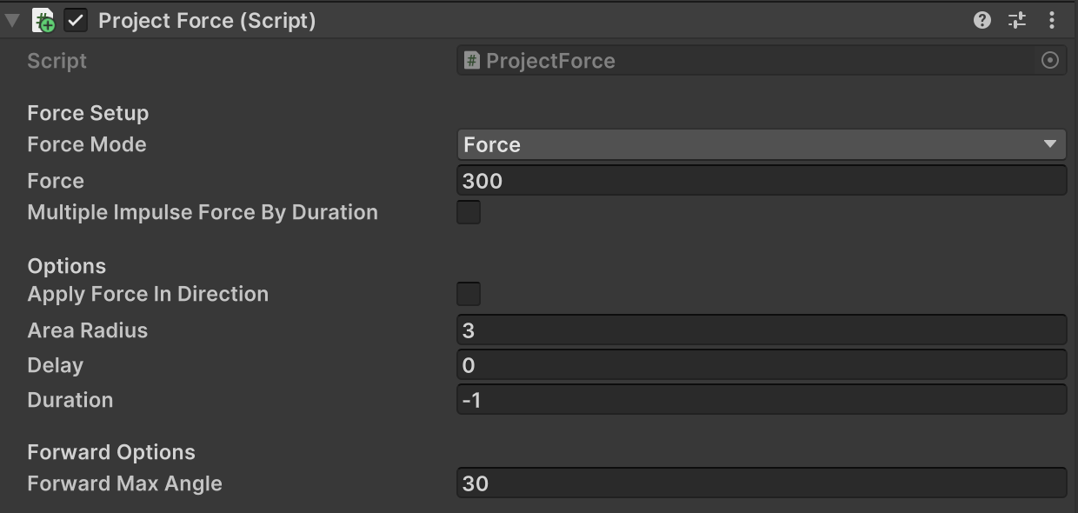Click the script file icon in ProjectForce field
Image resolution: width=1078 pixels, height=513 pixels.
pyautogui.click(x=471, y=60)
